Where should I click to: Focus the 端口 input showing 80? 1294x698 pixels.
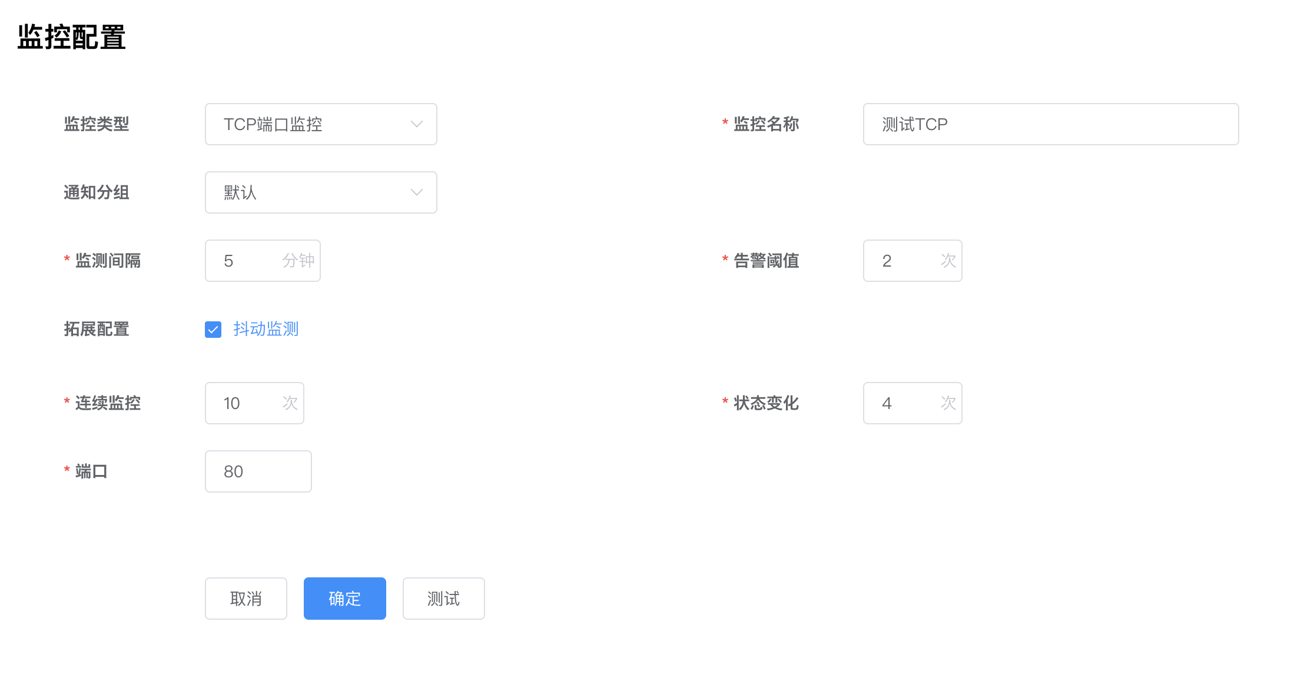pyautogui.click(x=258, y=471)
